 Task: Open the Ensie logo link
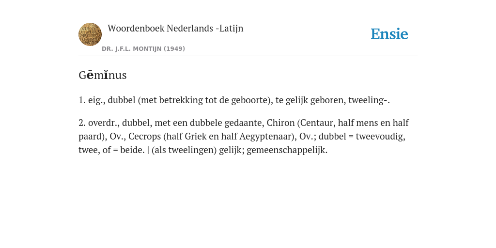[389, 34]
